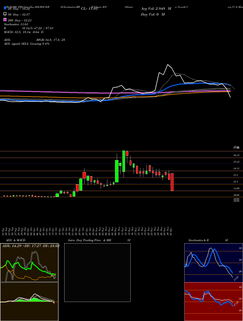Click the ADX +DY -DY values header
243x321 pixels.
click(x=31, y=246)
